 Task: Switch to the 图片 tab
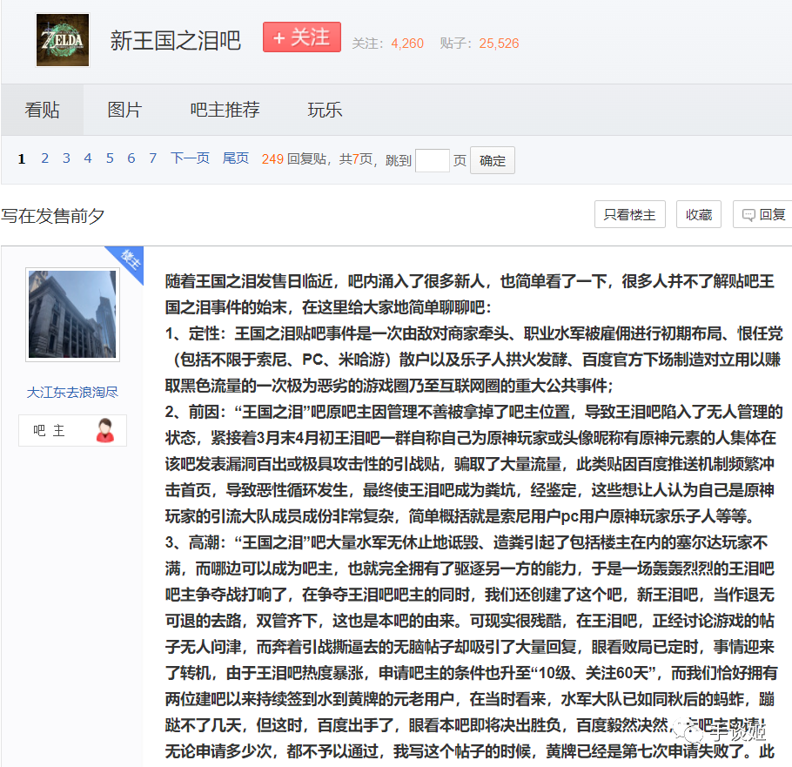point(124,110)
